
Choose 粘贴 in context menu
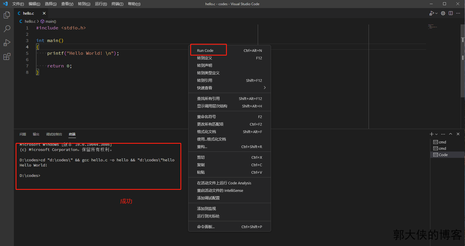point(229,172)
